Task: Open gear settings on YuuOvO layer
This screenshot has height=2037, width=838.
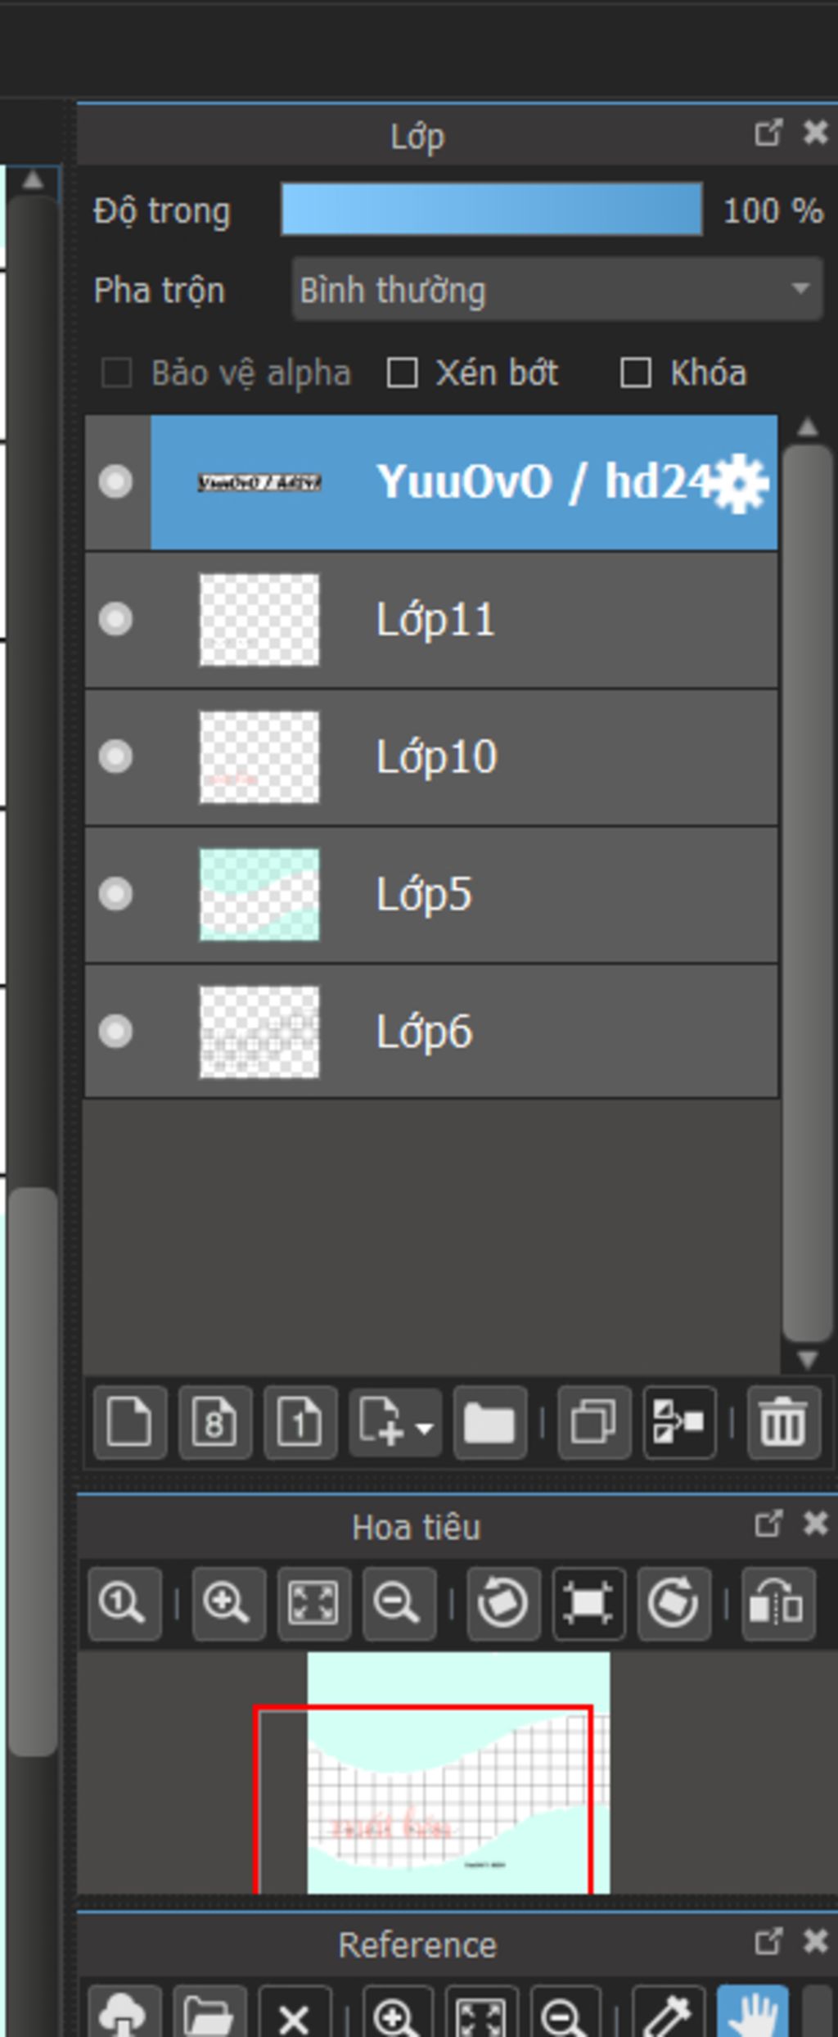Action: (x=740, y=483)
